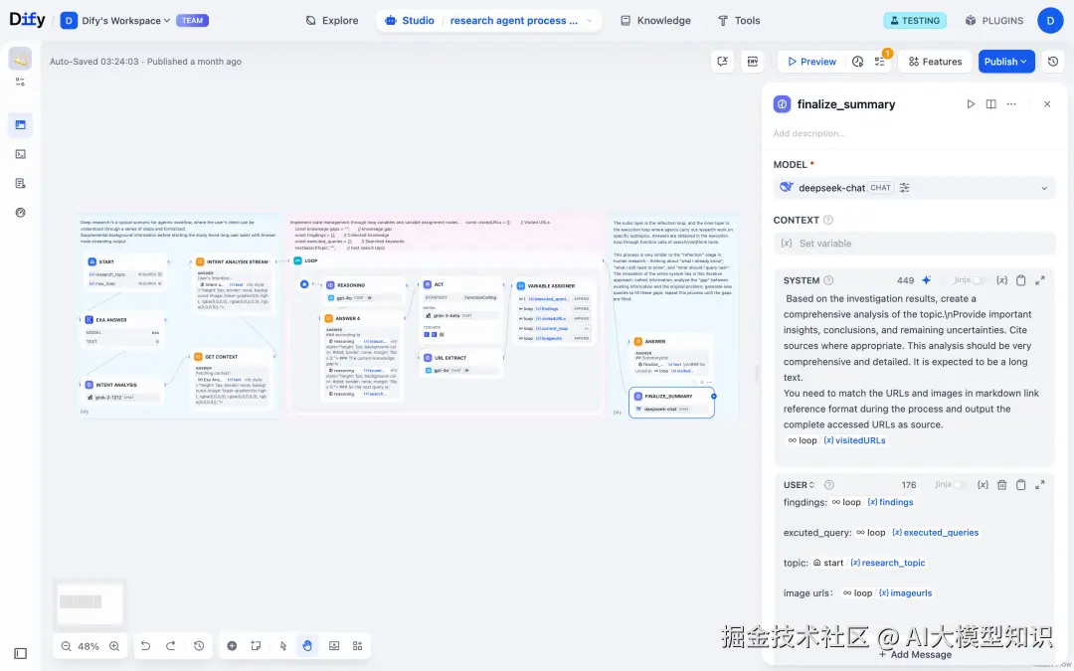Click the icon left of the ENV button

[x=723, y=62]
